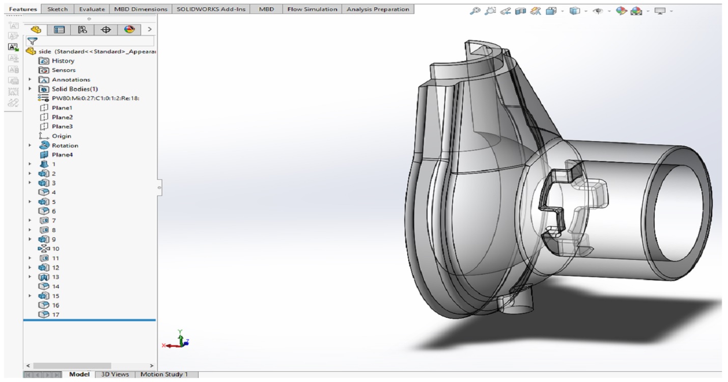Screen dimensions: 728x382
Task: Expand the Solid Bodies(1) folder
Action: 30,89
